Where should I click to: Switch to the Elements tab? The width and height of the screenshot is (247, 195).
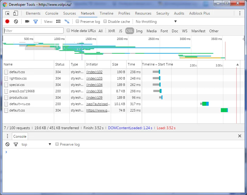pos(33,13)
